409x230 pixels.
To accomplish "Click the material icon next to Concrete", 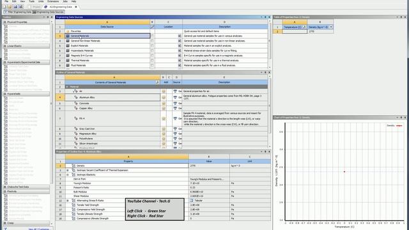I will tap(76, 103).
